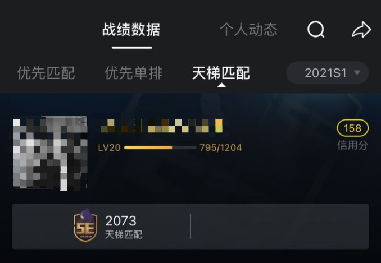Switch to the 个人动态 tab
This screenshot has height=263, width=381.
coord(248,30)
